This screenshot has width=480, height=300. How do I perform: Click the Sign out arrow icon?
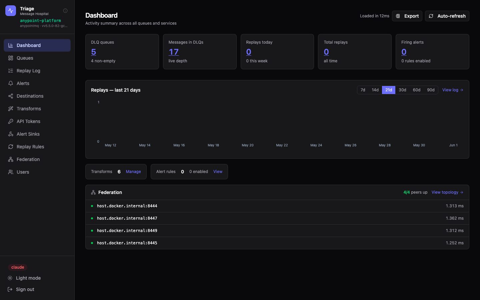10,289
